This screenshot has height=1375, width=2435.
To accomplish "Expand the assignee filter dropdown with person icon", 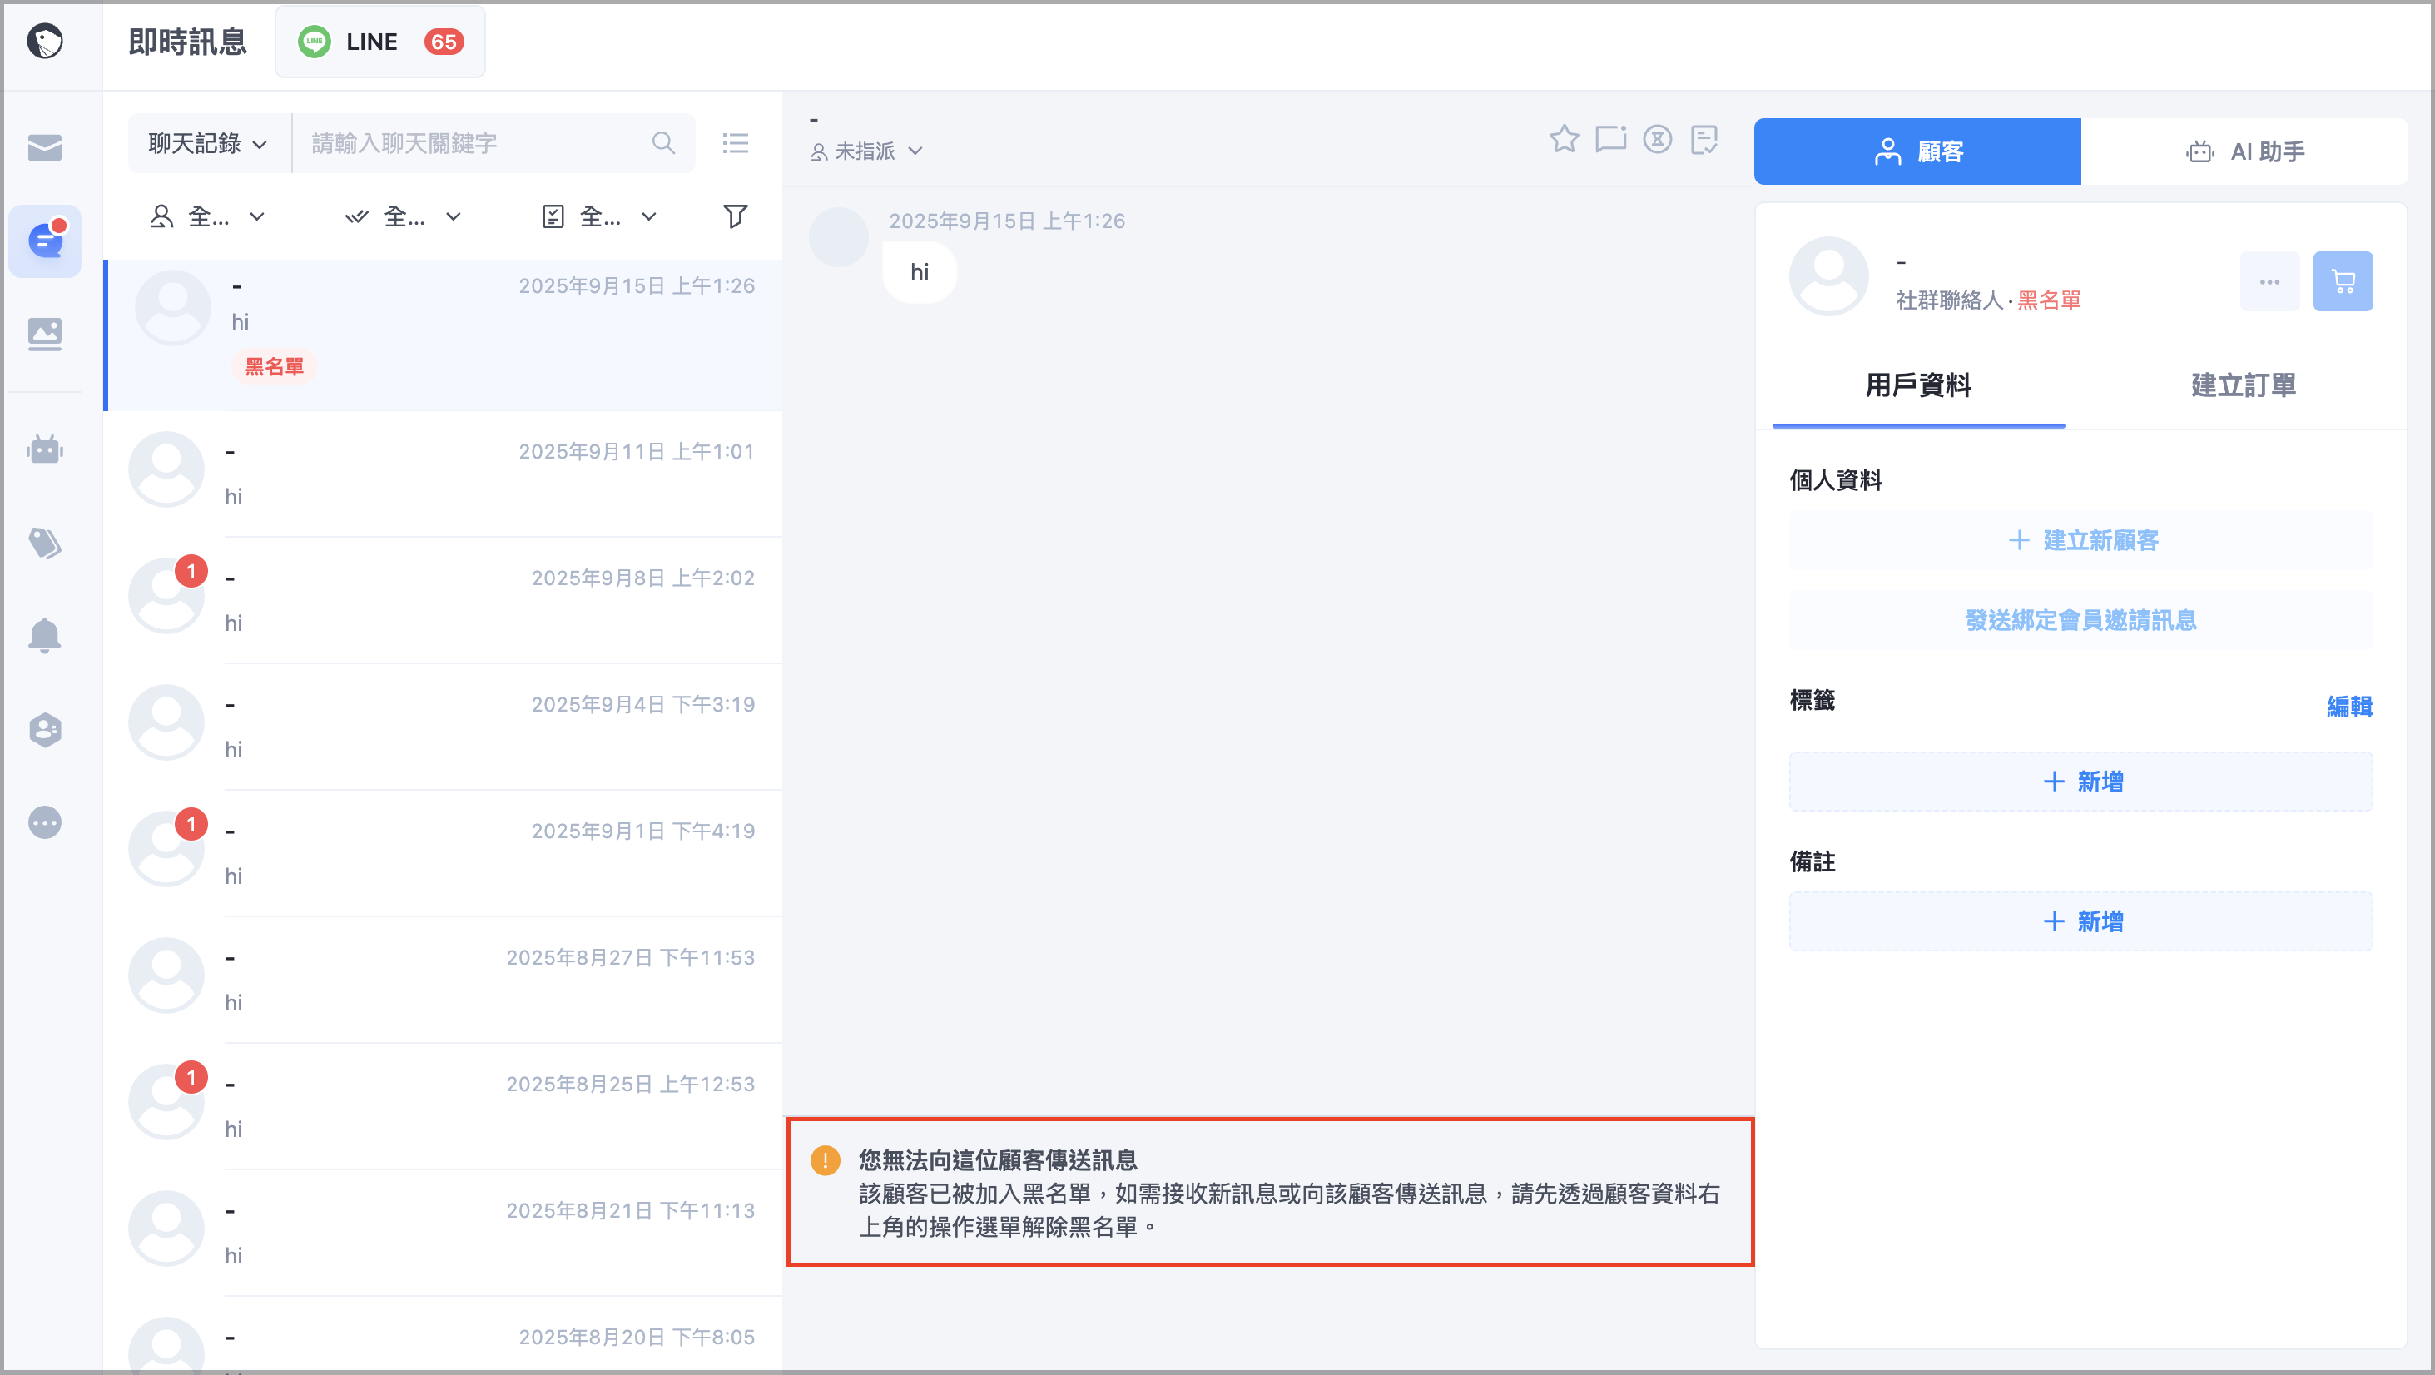I will 208,216.
